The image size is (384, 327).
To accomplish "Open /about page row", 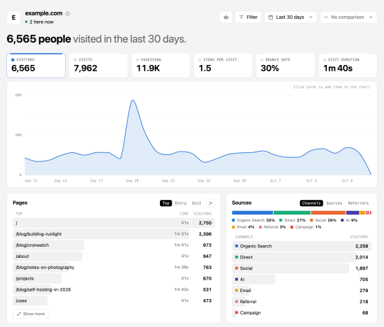I will [114, 256].
